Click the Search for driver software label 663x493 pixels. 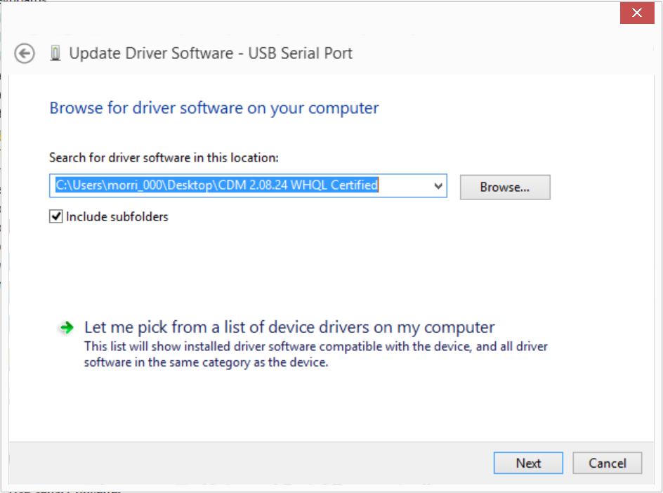point(164,158)
